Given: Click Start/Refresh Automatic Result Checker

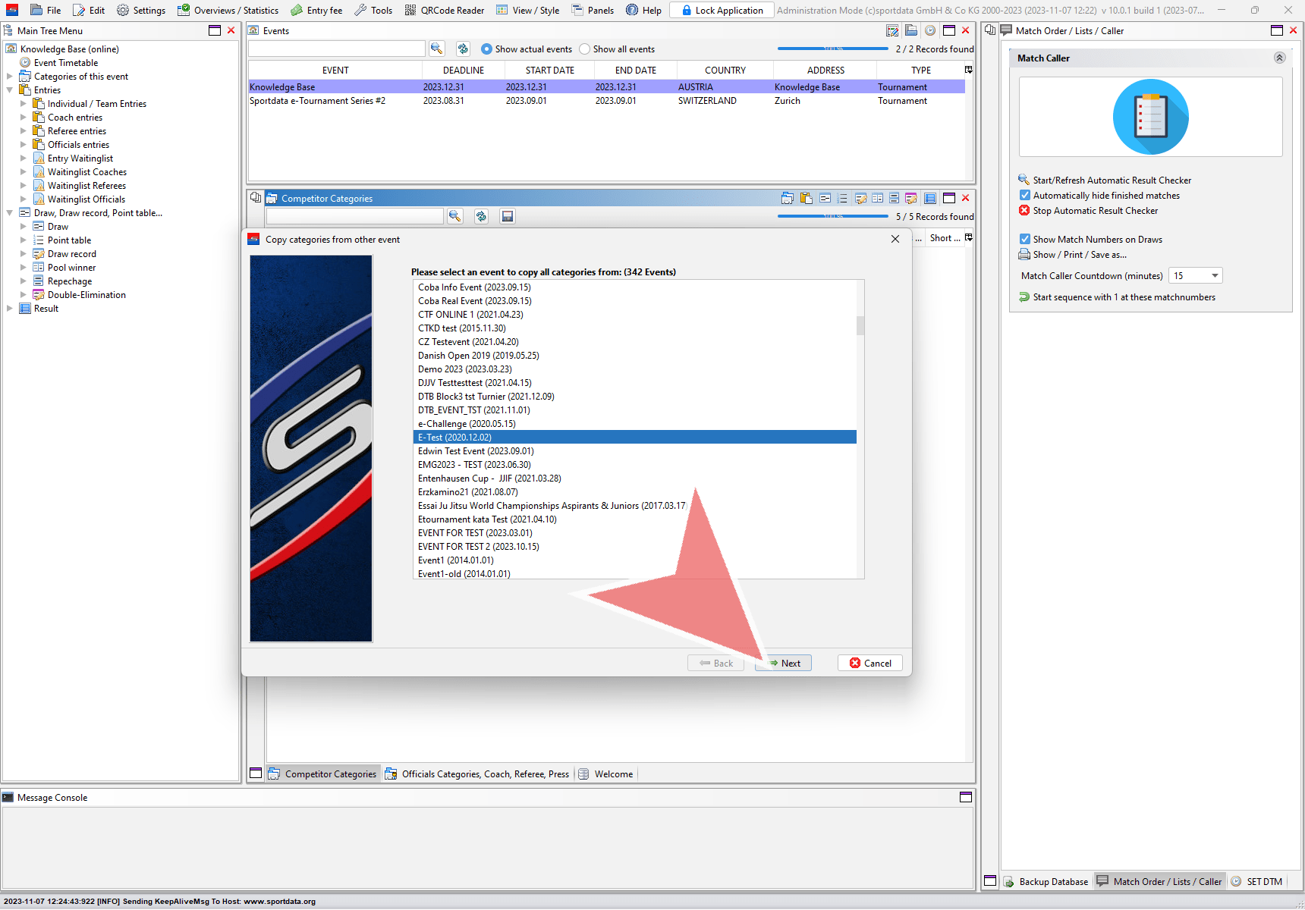Looking at the screenshot, I should coord(1105,180).
